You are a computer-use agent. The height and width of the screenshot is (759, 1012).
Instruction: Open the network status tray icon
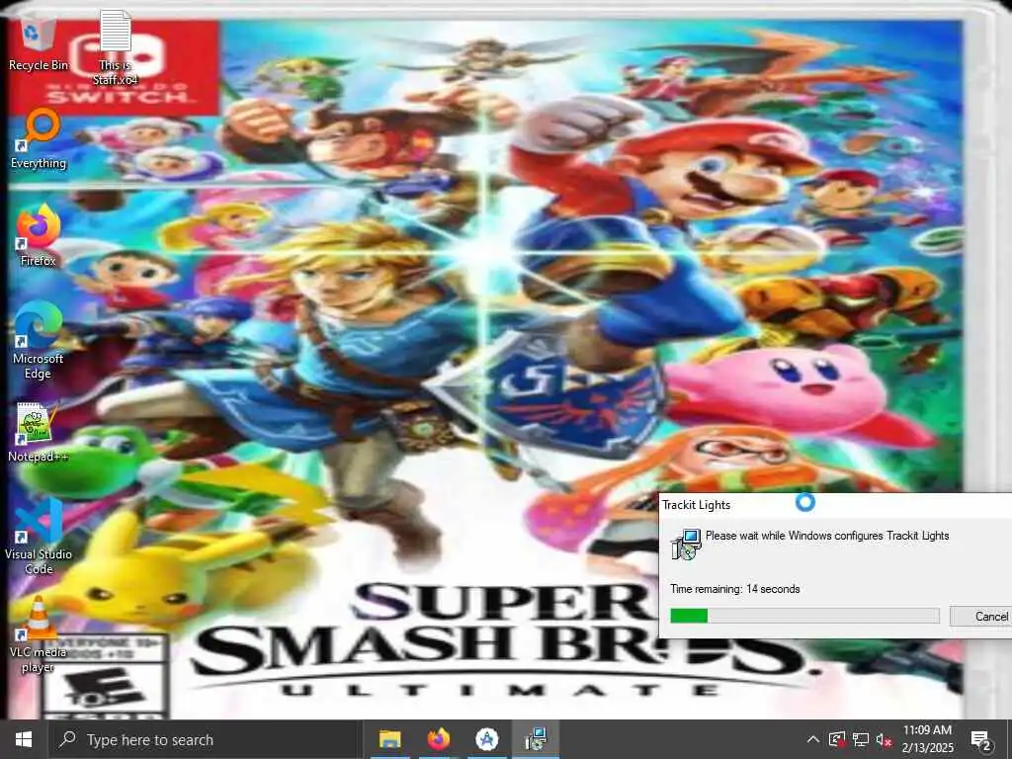[861, 739]
